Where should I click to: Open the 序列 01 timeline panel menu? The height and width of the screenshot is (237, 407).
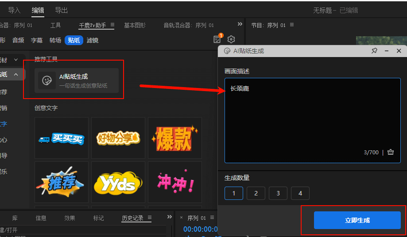click(212, 218)
